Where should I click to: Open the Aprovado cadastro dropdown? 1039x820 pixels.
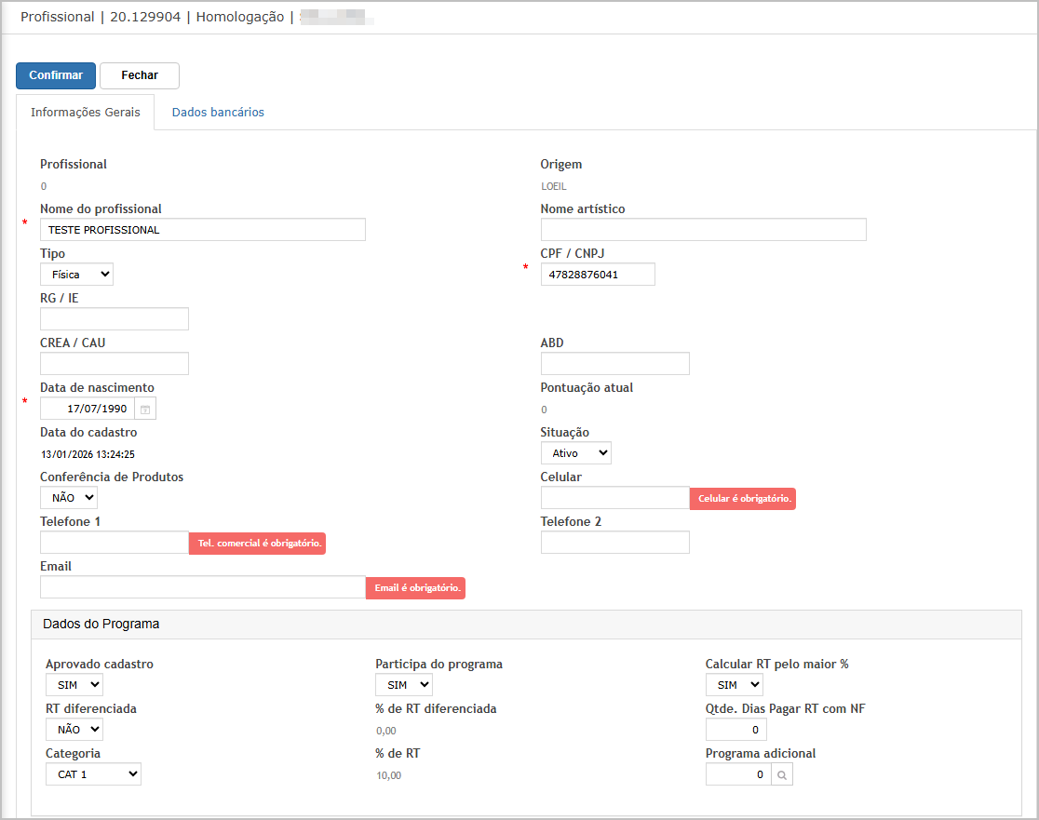[74, 685]
